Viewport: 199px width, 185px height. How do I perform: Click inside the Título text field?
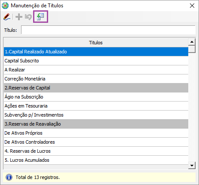tap(108, 30)
